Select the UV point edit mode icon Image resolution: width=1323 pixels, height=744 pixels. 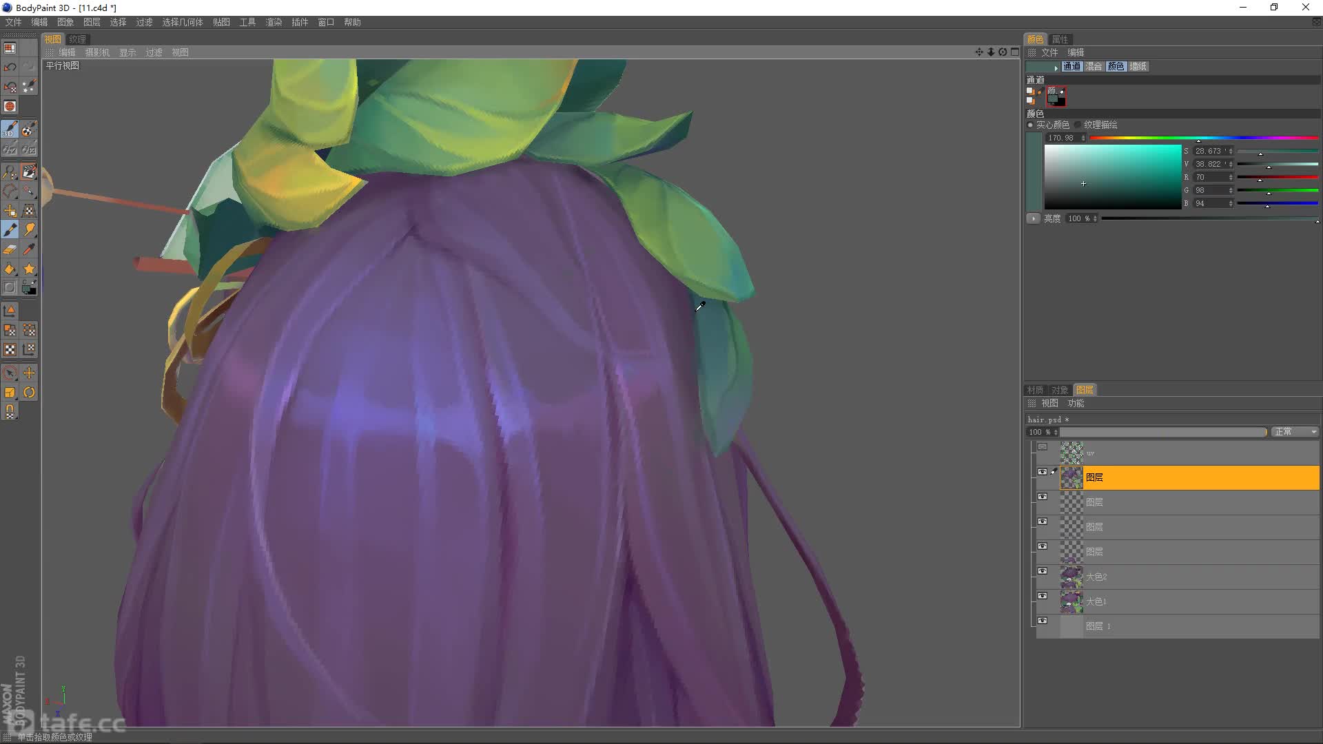[x=29, y=331]
